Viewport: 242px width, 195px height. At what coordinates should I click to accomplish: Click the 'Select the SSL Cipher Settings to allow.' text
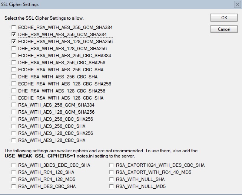point(44,18)
